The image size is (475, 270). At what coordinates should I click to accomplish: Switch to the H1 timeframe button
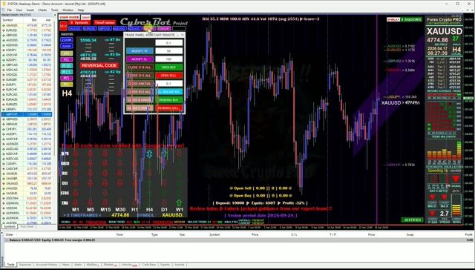coord(67,59)
